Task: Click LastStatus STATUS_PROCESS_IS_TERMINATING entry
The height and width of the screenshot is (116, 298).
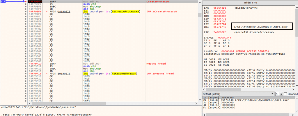Action: [244, 54]
